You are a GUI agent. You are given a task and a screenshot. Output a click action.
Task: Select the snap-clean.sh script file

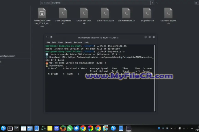click(147, 15)
